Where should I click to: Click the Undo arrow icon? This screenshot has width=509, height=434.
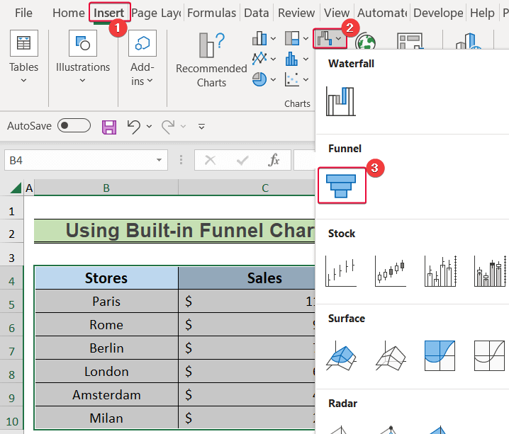coord(133,127)
